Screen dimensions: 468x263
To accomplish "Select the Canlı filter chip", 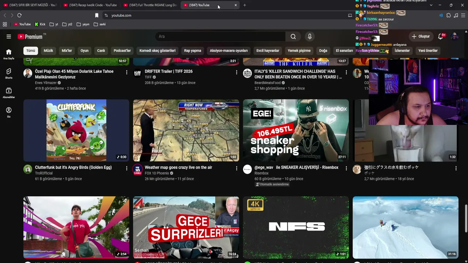I will point(101,51).
